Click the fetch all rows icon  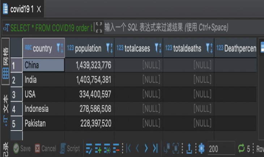[176, 149]
